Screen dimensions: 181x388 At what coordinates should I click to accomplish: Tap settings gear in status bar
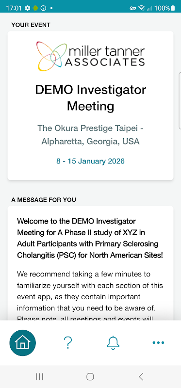coord(28,8)
